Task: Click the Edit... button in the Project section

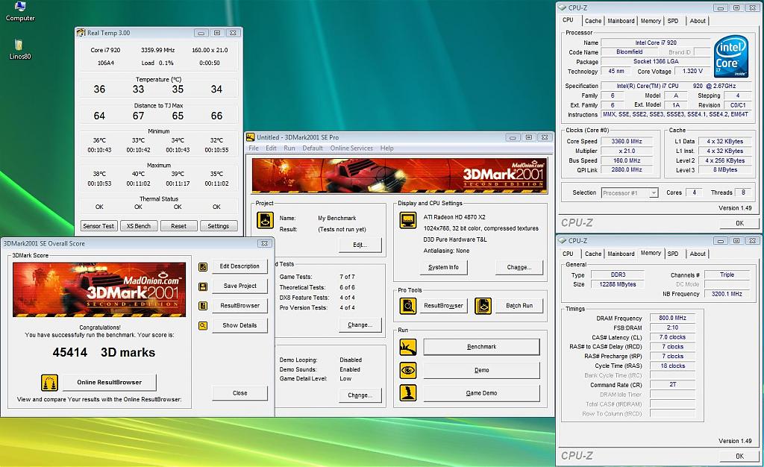Action: pyautogui.click(x=360, y=245)
